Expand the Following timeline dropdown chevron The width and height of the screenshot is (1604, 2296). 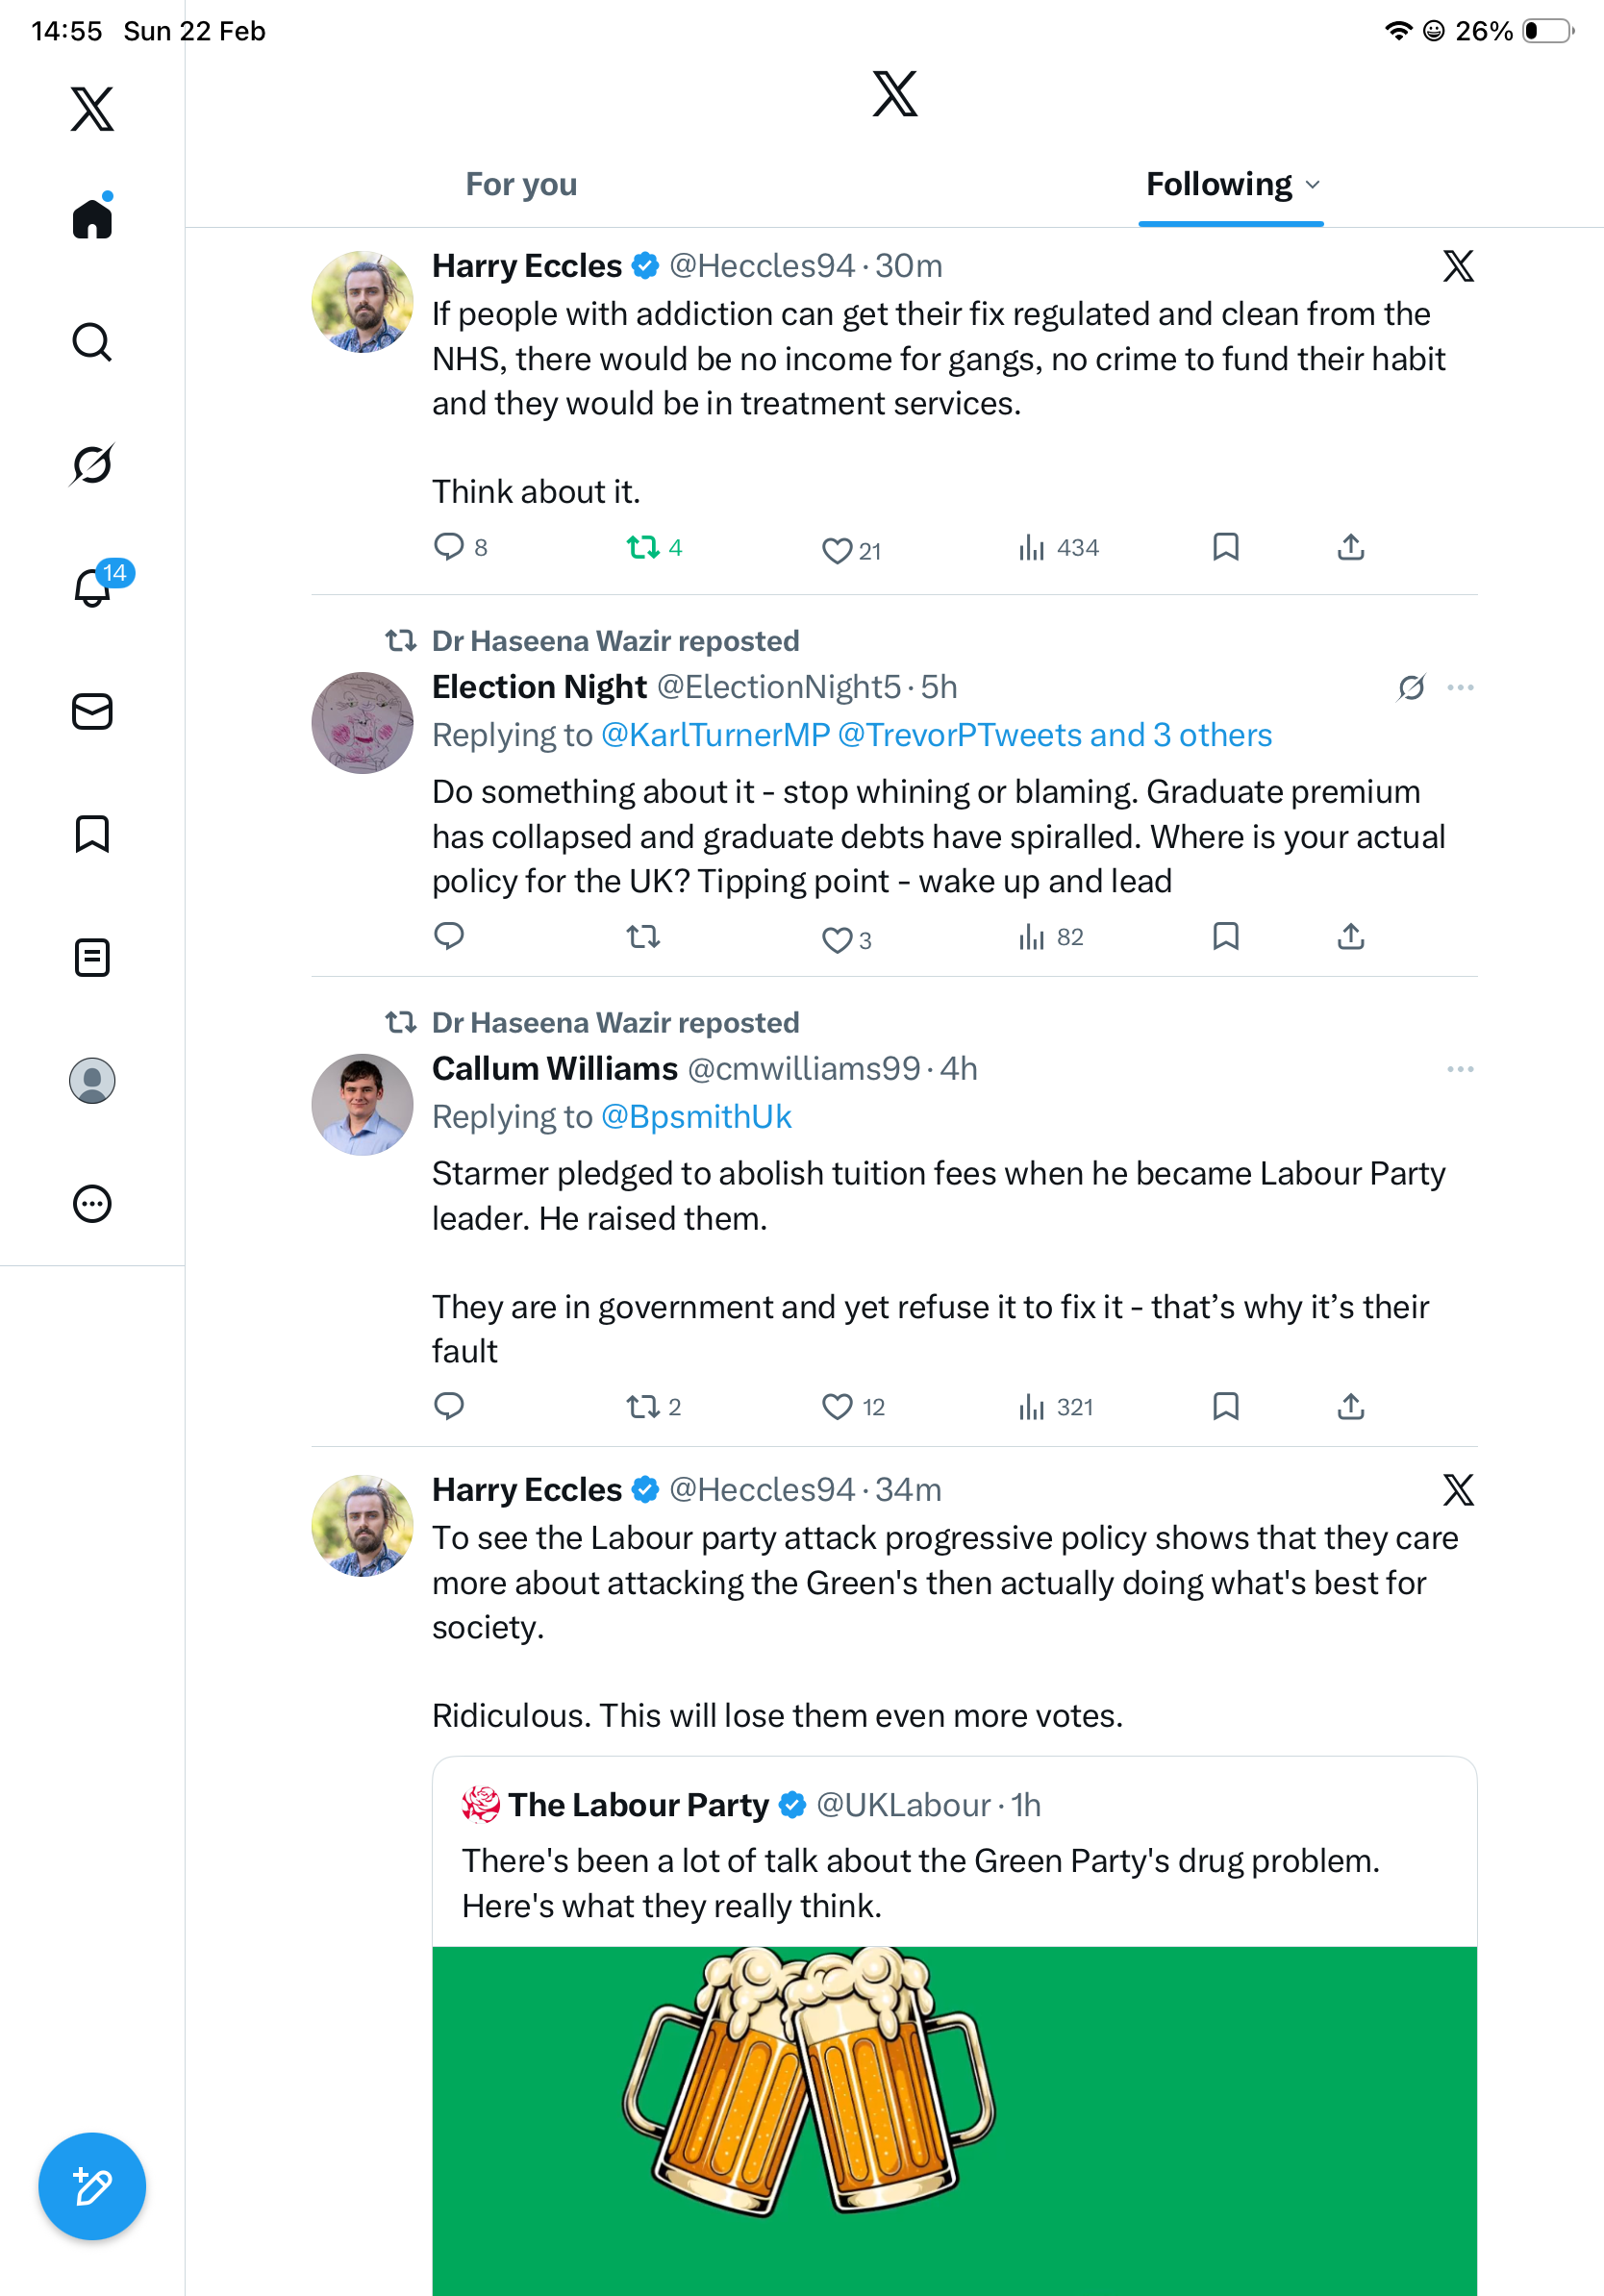(1313, 185)
